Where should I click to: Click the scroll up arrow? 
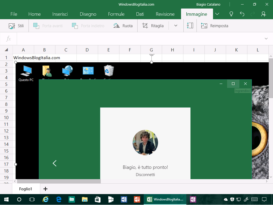[271, 57]
